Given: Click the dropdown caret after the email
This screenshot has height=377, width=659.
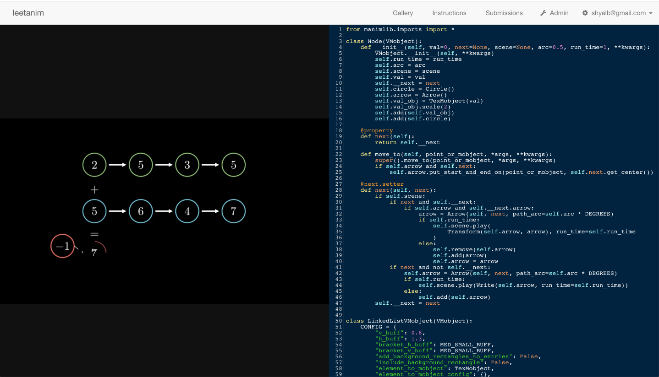Looking at the screenshot, I should point(650,13).
